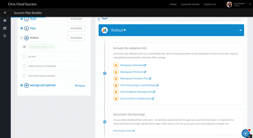Click the Ongoing label text

coord(81,86)
